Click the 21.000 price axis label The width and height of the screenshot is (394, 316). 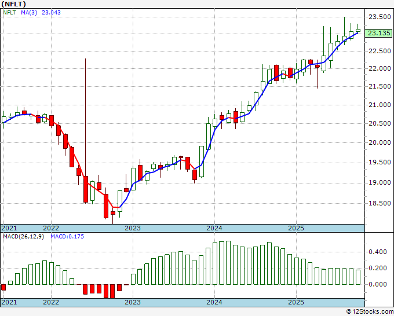[x=380, y=105]
